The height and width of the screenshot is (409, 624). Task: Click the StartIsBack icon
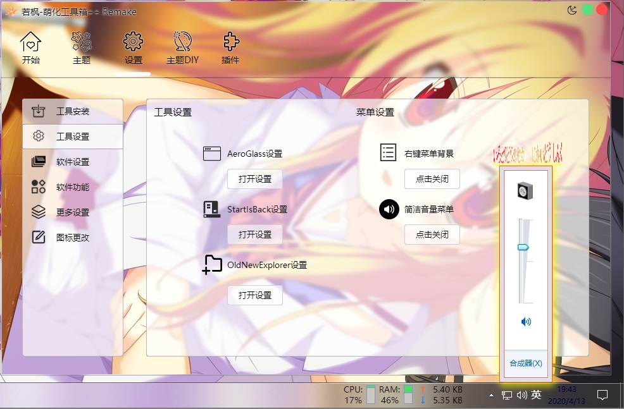pyautogui.click(x=212, y=209)
